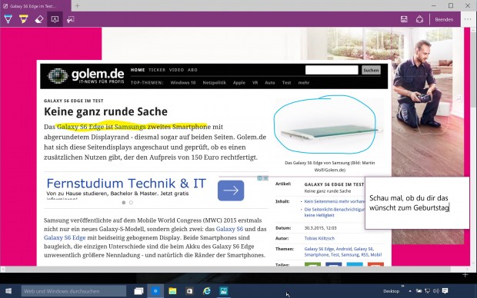Open HOME in golem.de navigation
Screen dimensions: 477x298
point(138,70)
